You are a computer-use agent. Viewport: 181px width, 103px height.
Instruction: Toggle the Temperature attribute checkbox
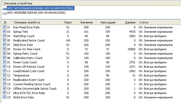[4, 75]
